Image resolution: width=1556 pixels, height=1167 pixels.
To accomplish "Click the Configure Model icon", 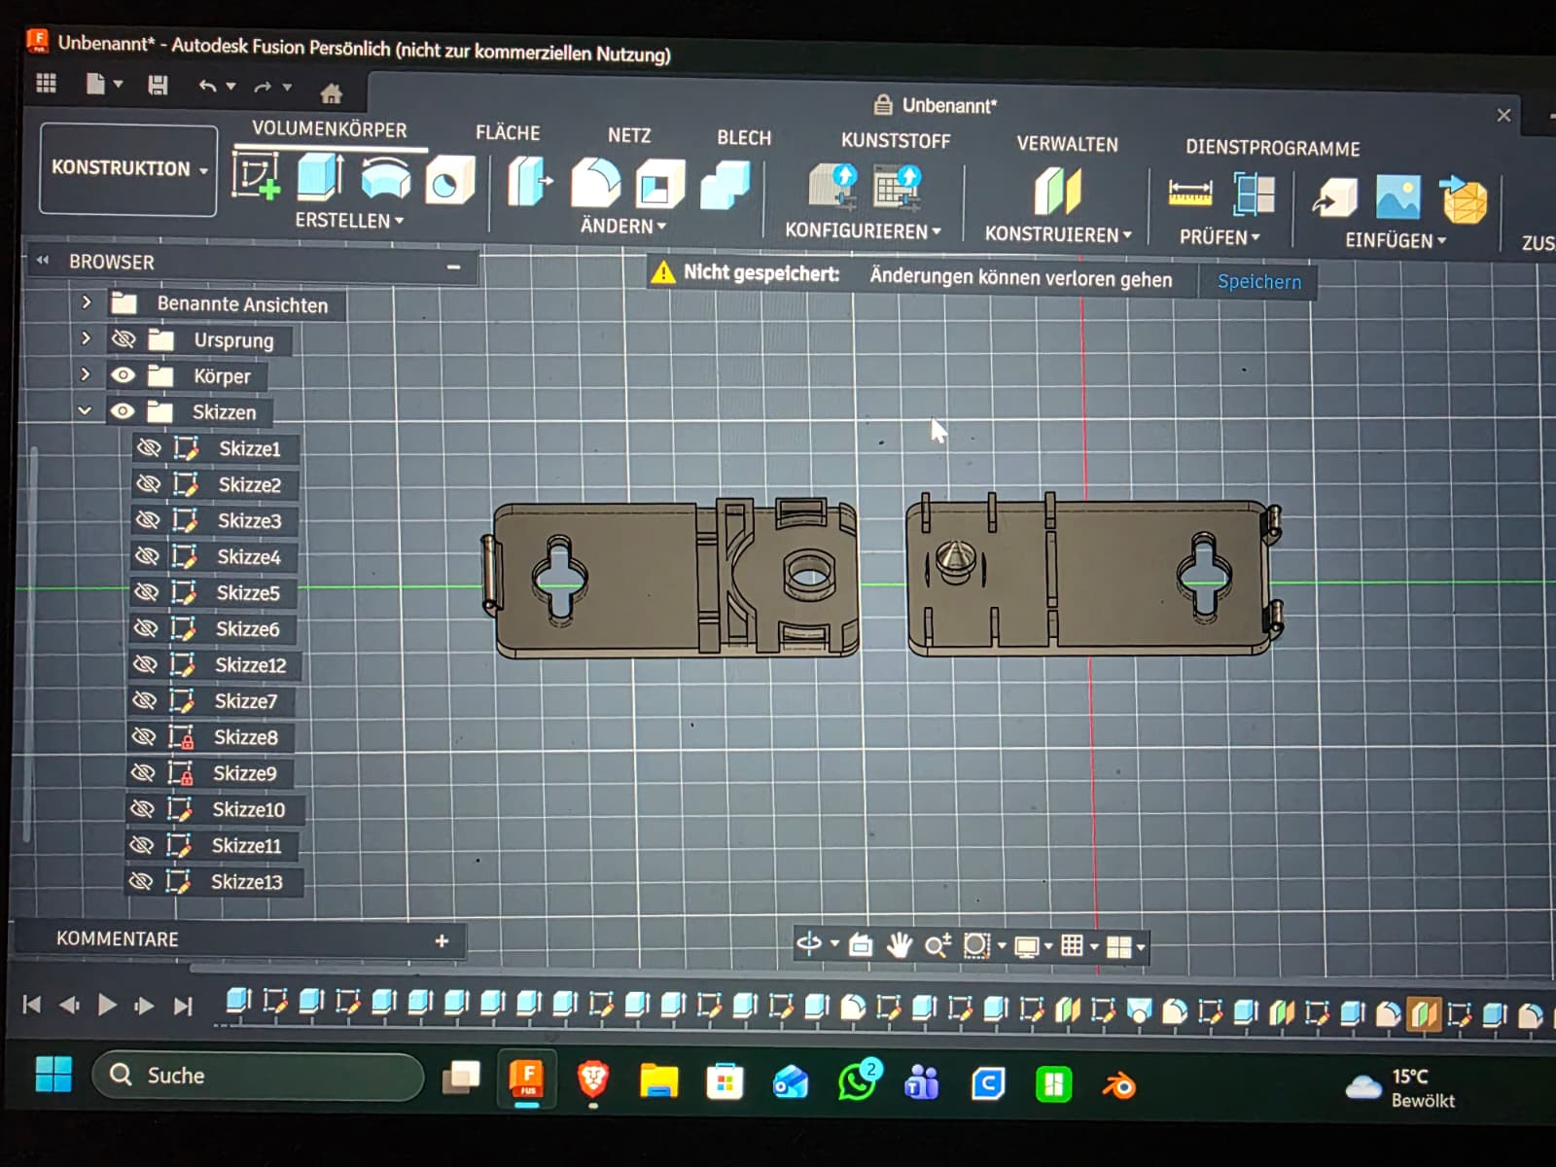I will point(833,187).
